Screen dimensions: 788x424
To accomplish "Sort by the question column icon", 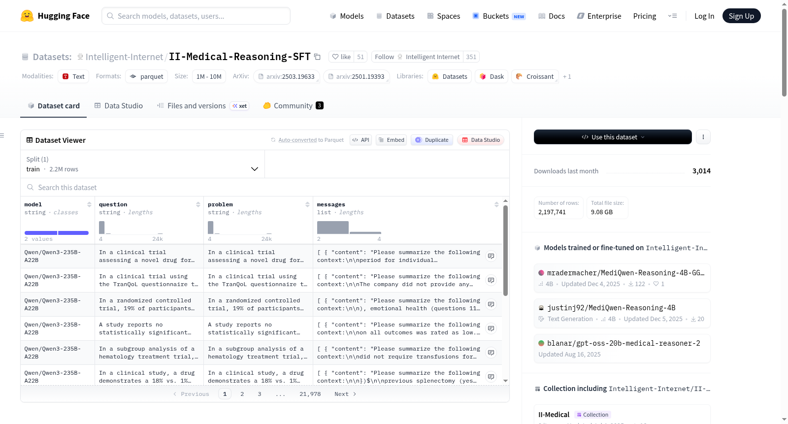I will pos(198,204).
